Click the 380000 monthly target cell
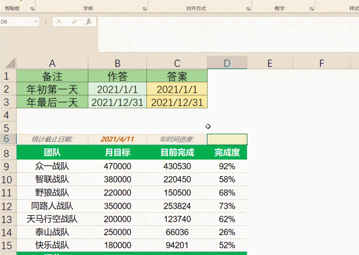 click(x=118, y=179)
